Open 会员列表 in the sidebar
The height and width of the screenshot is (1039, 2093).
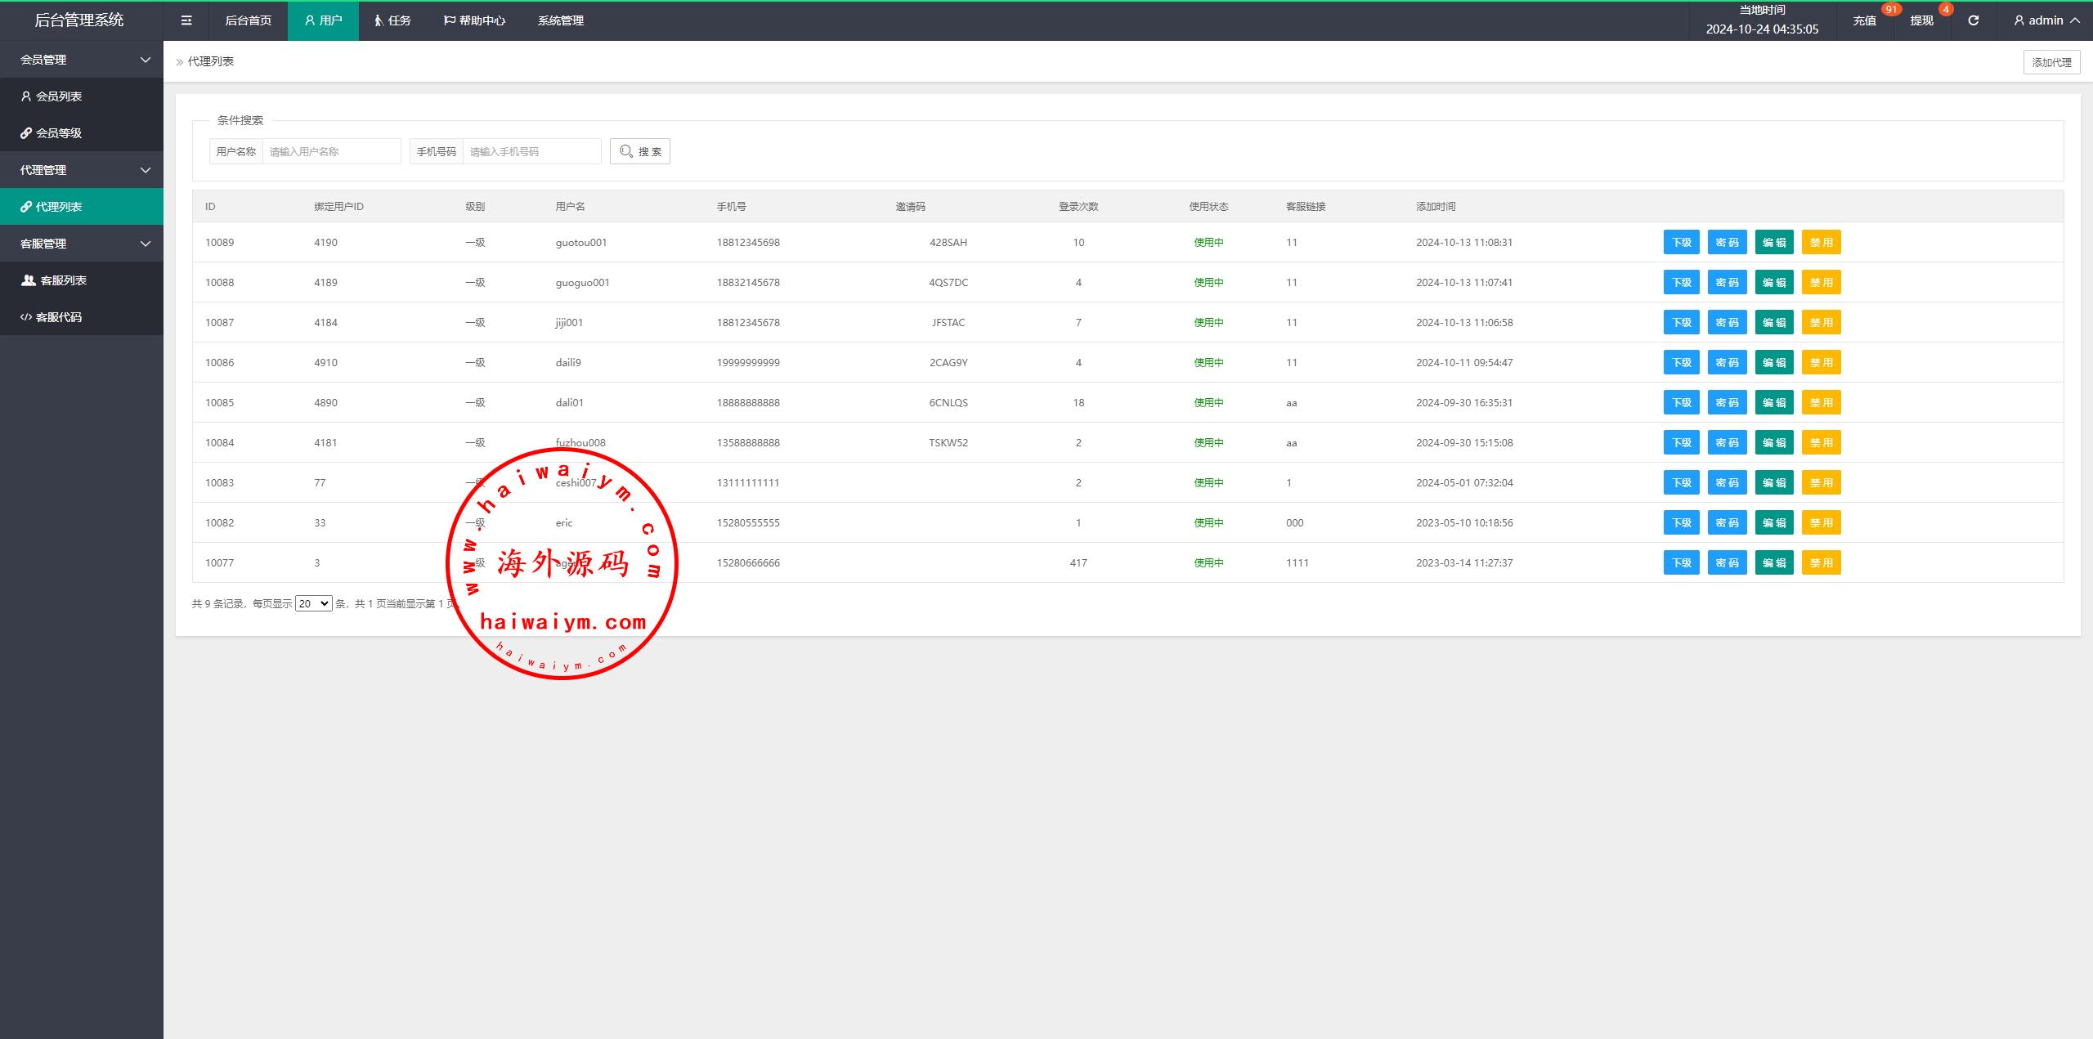(59, 96)
